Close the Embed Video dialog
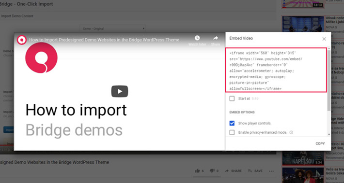Image resolution: width=344 pixels, height=183 pixels. pyautogui.click(x=324, y=39)
